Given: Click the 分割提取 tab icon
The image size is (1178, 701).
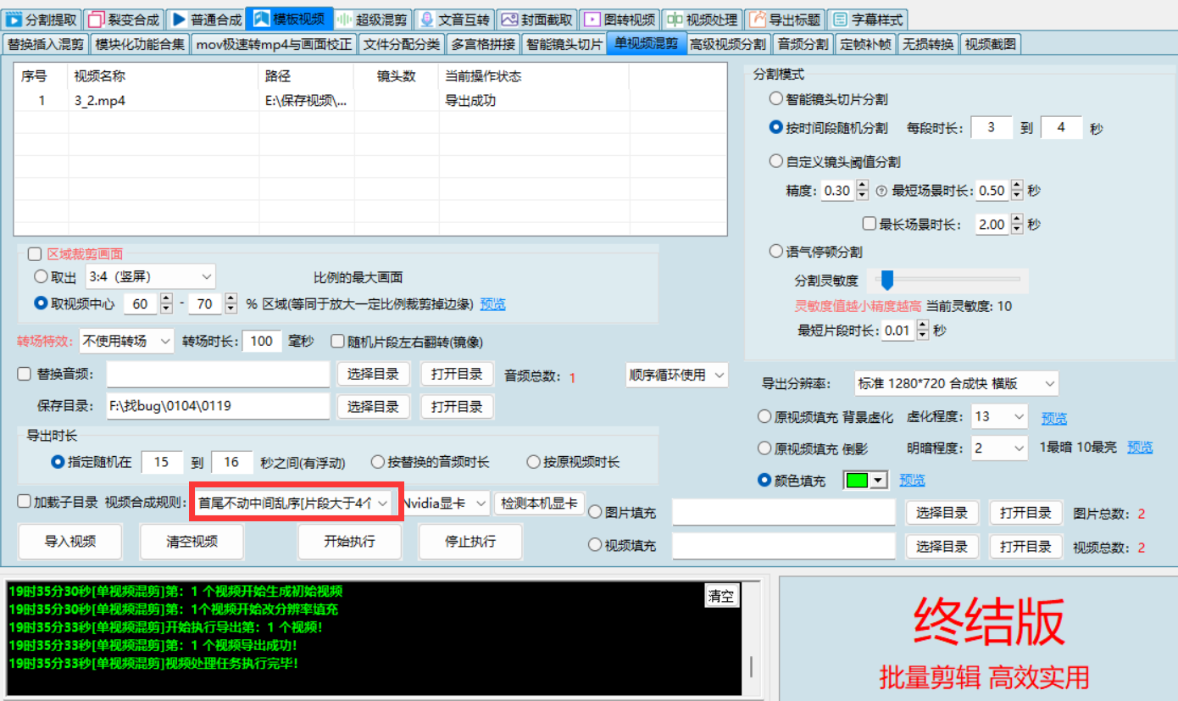Looking at the screenshot, I should (x=14, y=19).
